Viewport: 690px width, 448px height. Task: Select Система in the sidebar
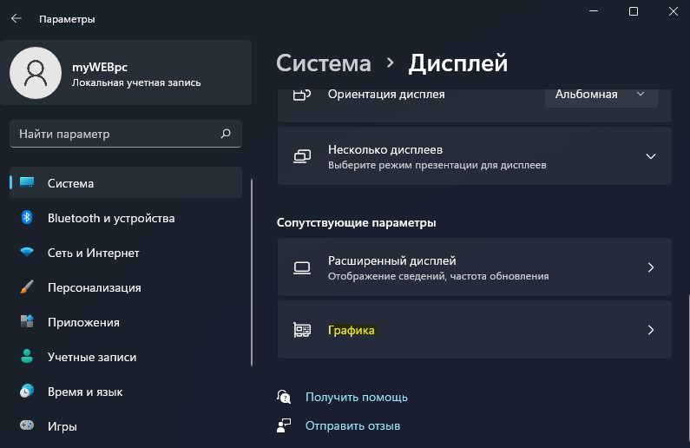coord(125,182)
